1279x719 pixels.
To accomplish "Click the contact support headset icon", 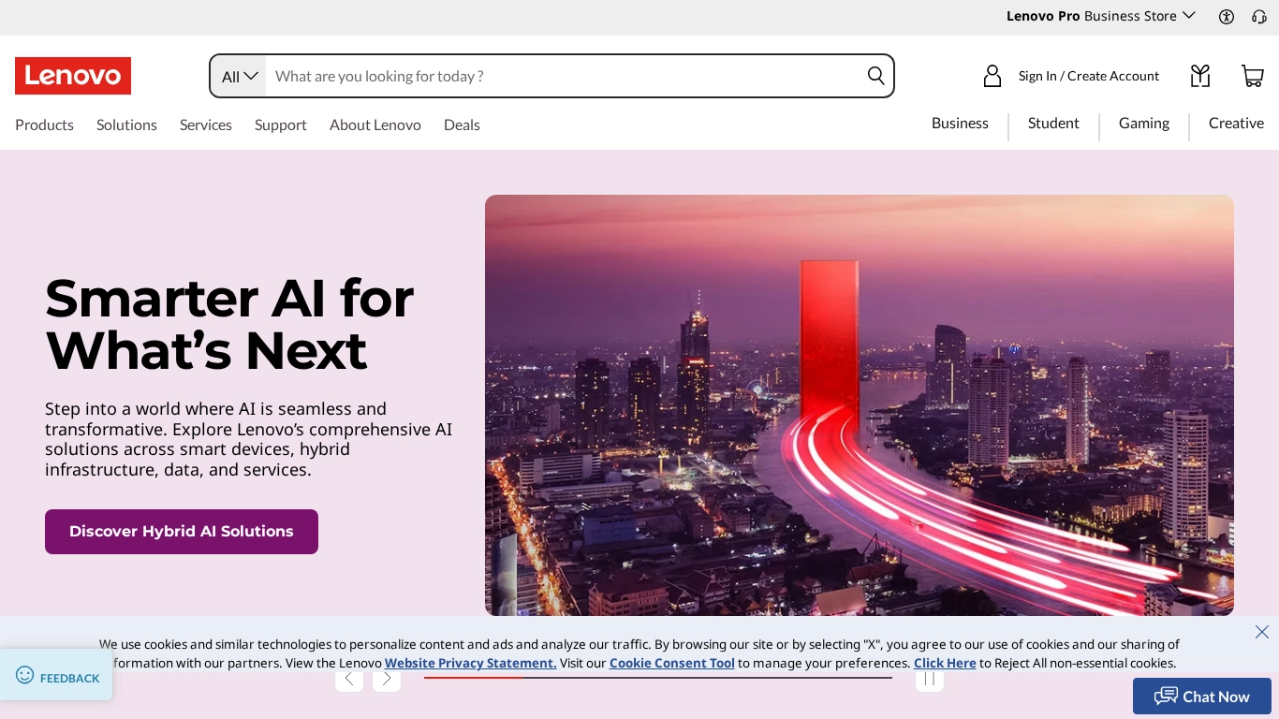I will [x=1259, y=16].
